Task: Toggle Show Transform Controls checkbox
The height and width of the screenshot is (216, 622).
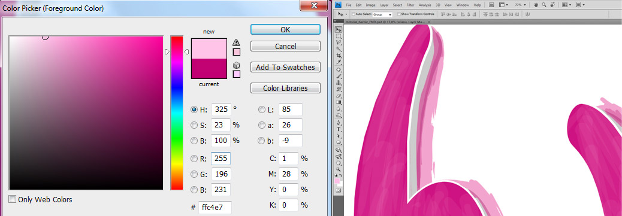Action: click(x=398, y=14)
